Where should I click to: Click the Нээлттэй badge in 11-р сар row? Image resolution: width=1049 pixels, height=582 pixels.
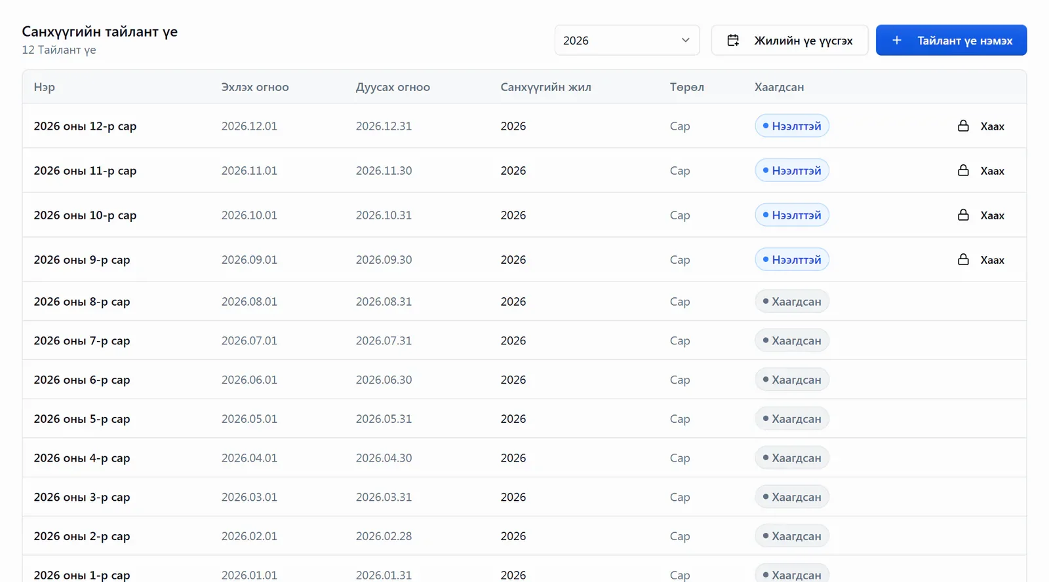click(x=792, y=170)
